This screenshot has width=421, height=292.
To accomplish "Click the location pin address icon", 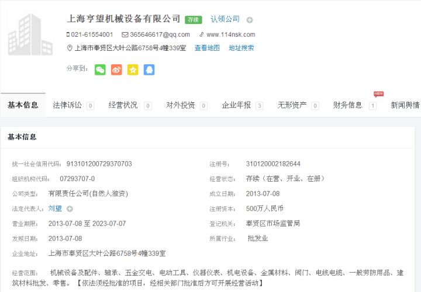I will (70, 48).
